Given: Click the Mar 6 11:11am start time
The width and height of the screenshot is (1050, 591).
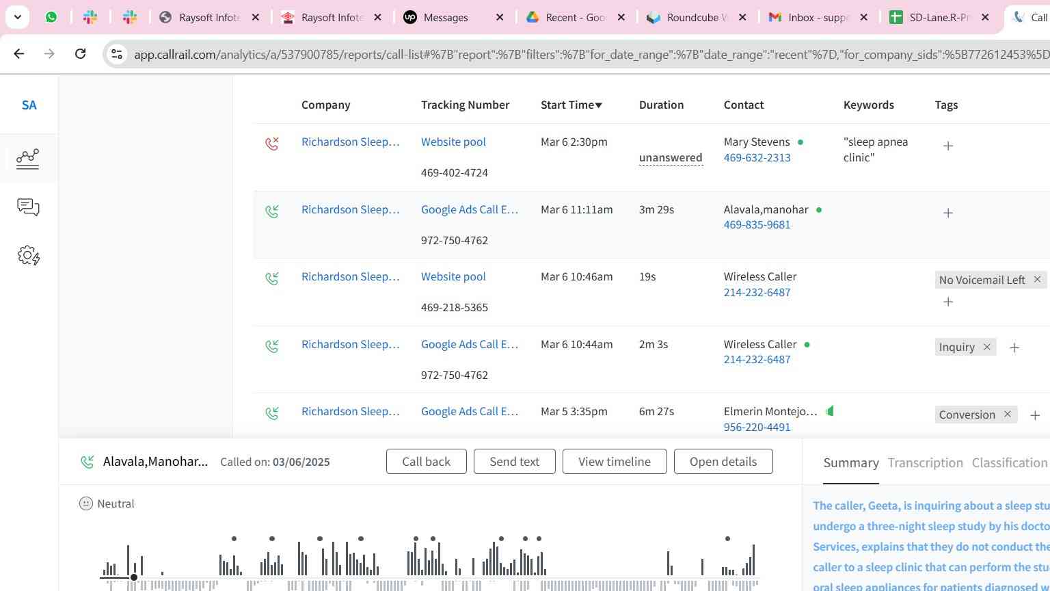Looking at the screenshot, I should pyautogui.click(x=577, y=209).
